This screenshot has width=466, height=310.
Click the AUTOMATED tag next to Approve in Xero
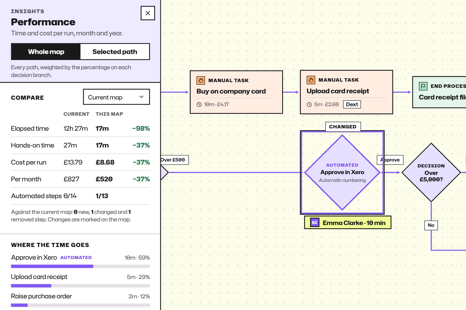pos(76,258)
